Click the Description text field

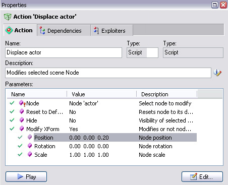coord(108,73)
